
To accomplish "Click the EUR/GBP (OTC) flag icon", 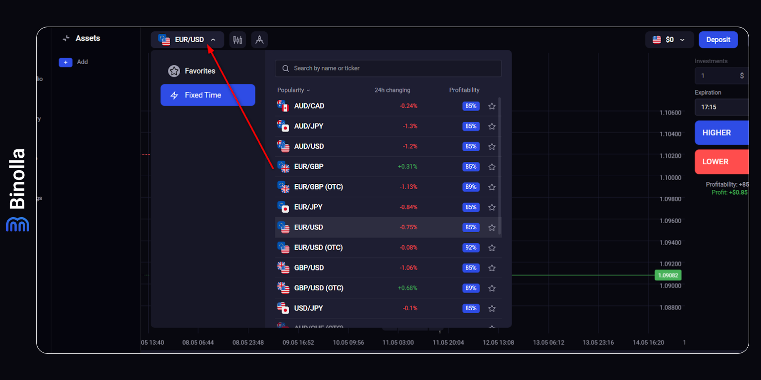I will [x=283, y=187].
